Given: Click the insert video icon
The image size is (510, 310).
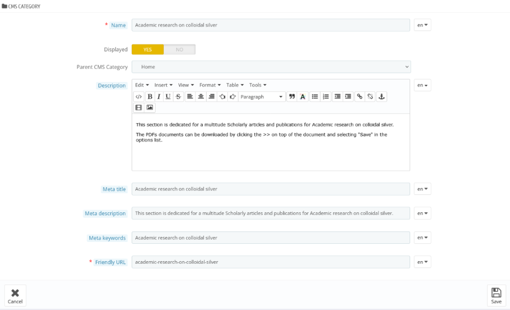Looking at the screenshot, I should (138, 107).
